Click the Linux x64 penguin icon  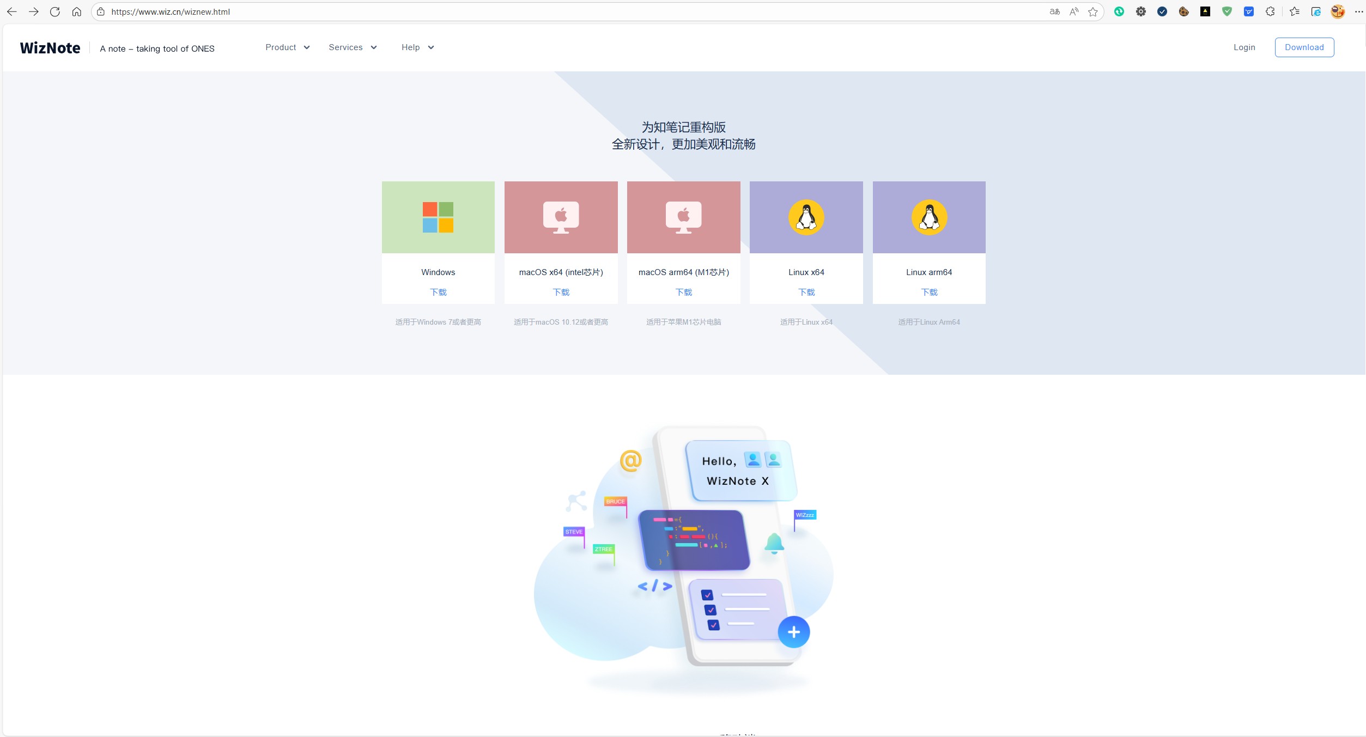point(806,217)
